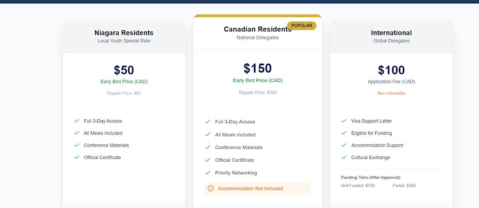Choose the Canadian Residents plan heading
Screen dimensions: 479x208
point(257,29)
